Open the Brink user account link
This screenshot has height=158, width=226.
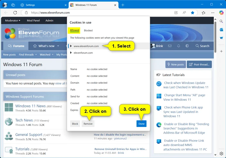point(157,46)
